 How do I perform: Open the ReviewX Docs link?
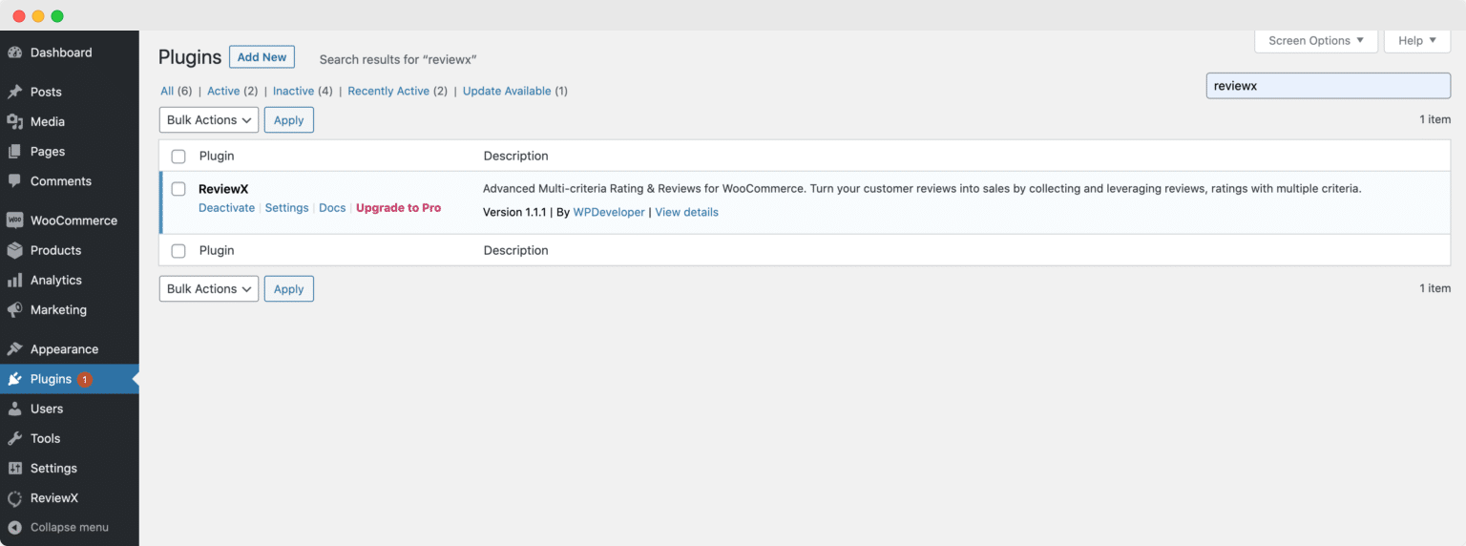pos(332,207)
